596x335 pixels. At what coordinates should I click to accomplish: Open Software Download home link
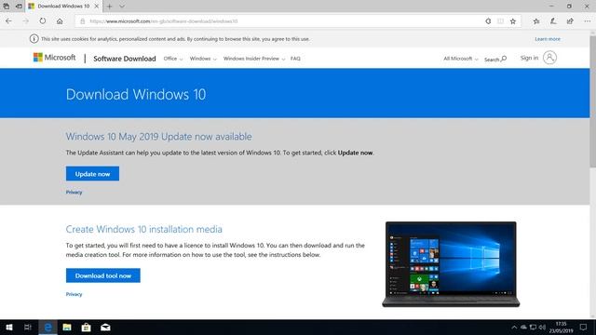pos(125,59)
